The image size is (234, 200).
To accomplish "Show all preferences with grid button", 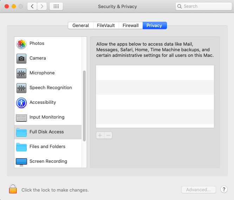I will (56, 6).
